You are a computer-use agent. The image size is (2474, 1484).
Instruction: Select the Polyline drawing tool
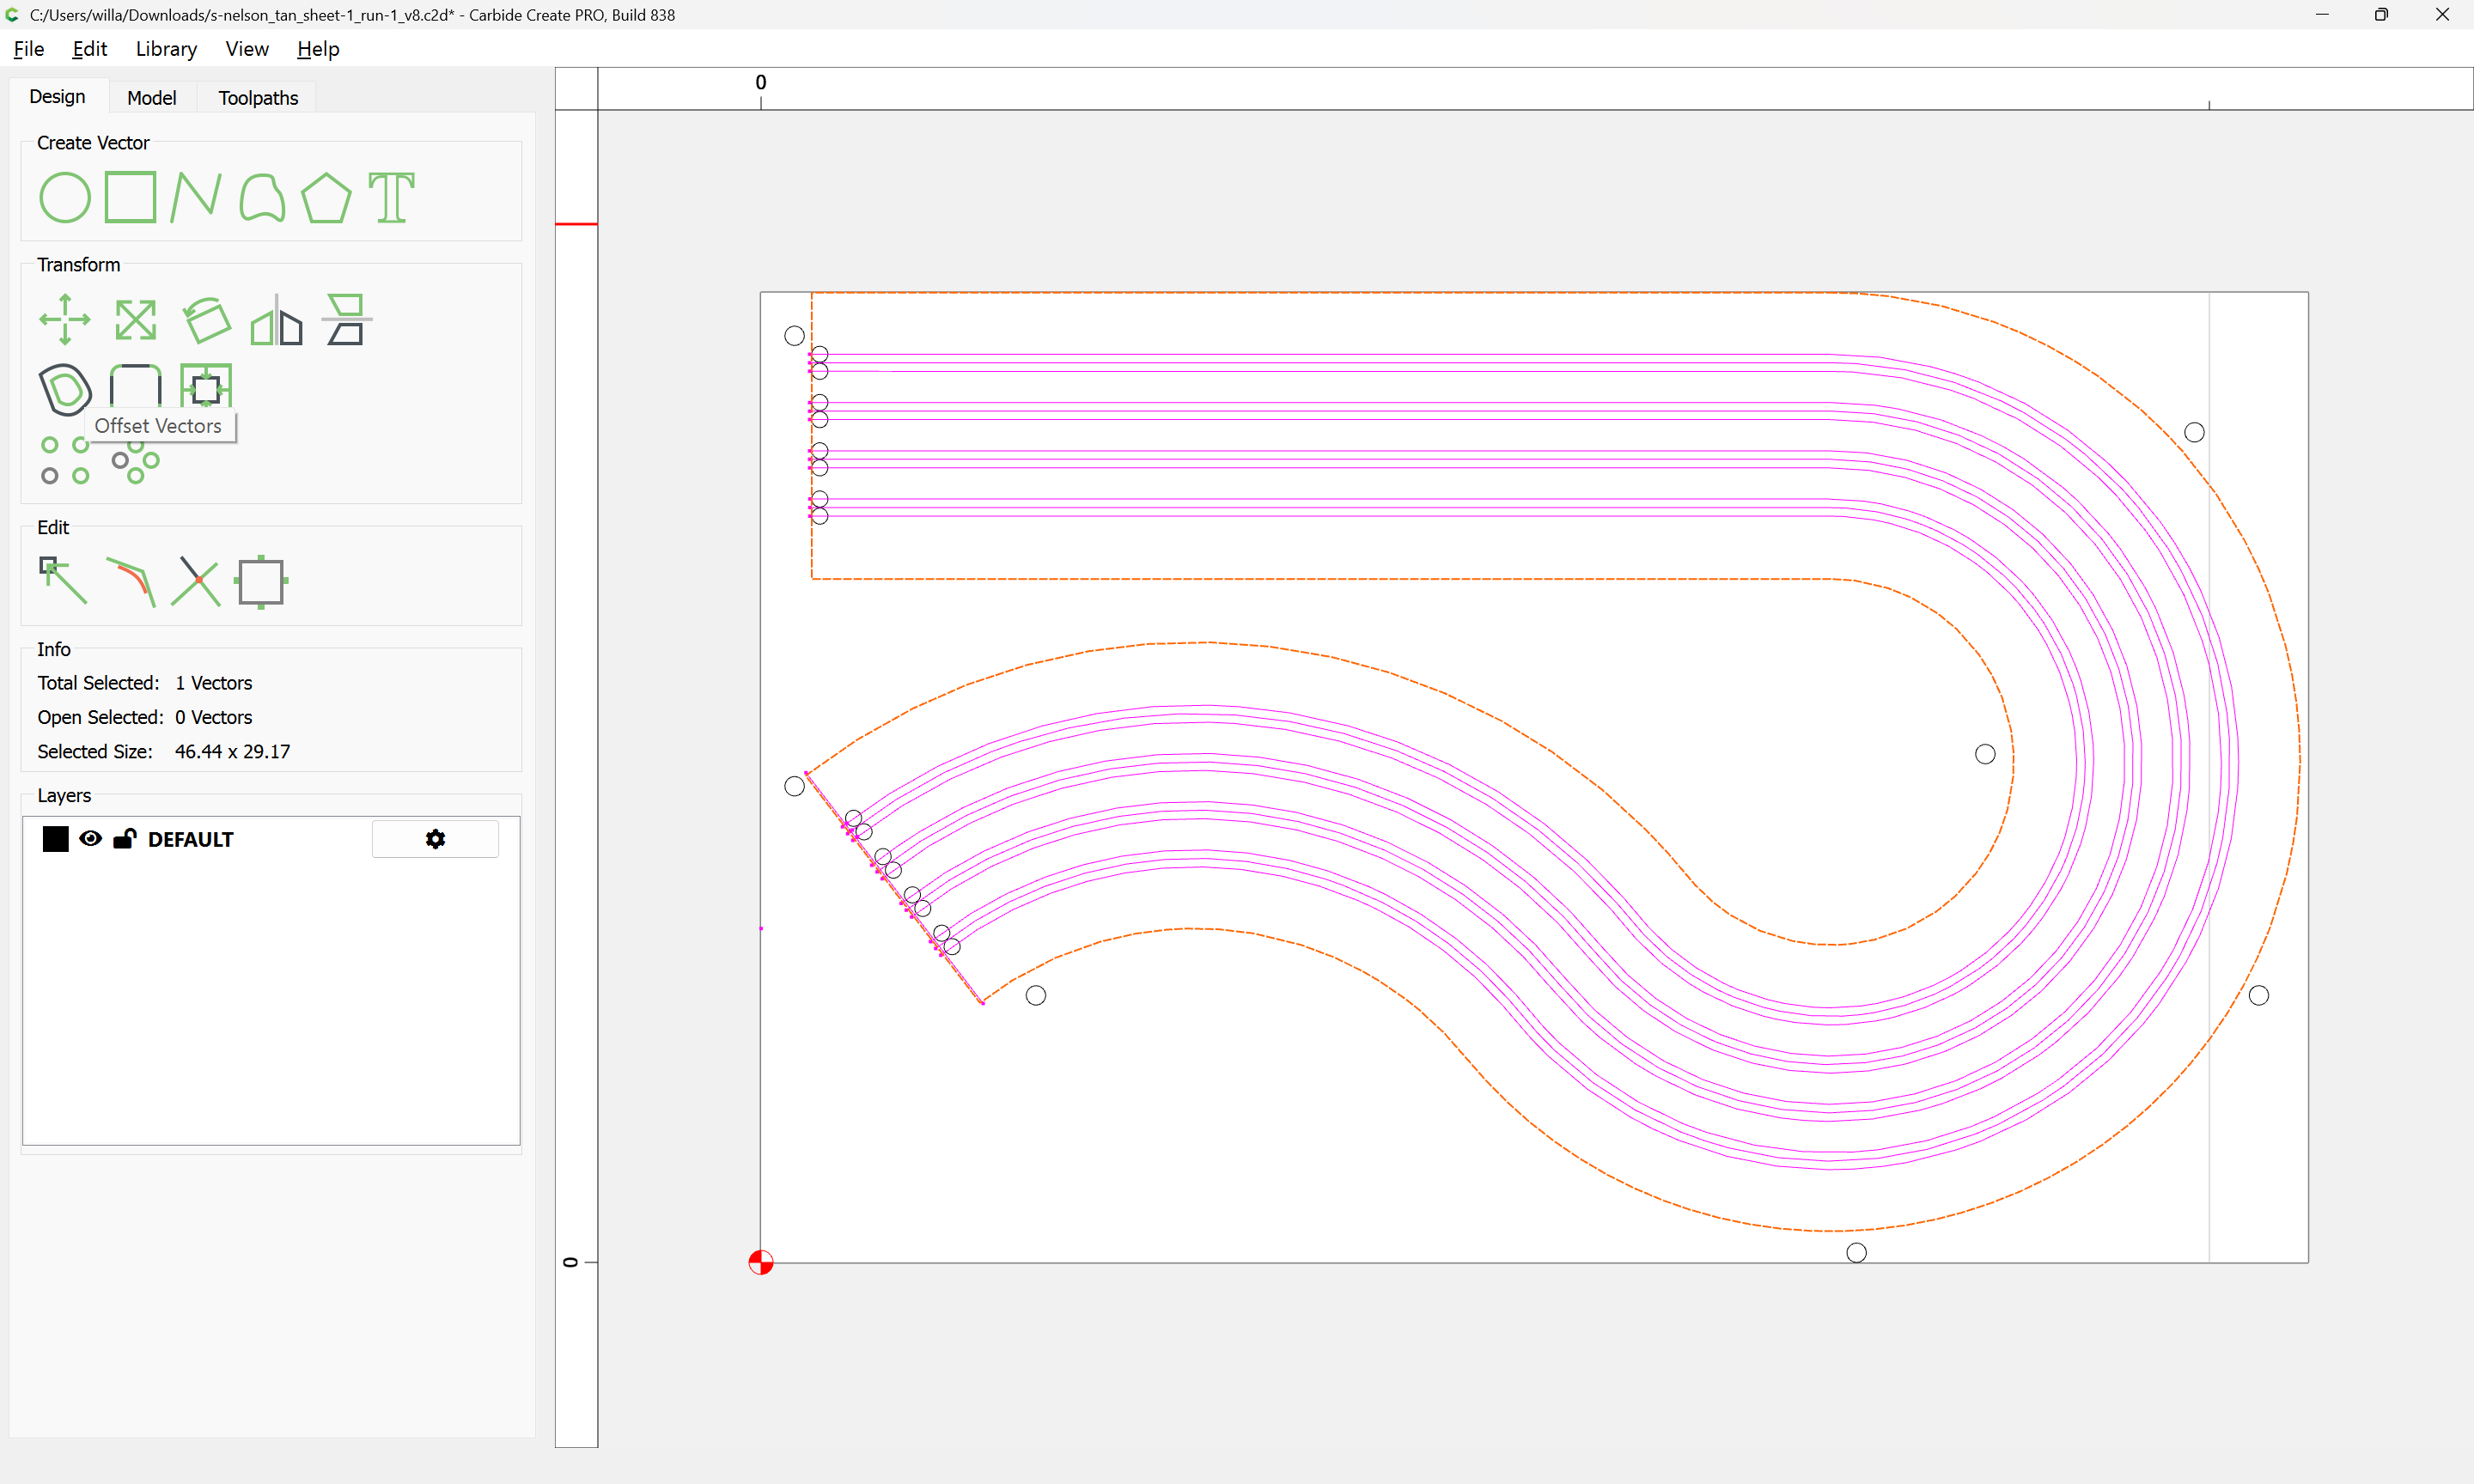[196, 197]
